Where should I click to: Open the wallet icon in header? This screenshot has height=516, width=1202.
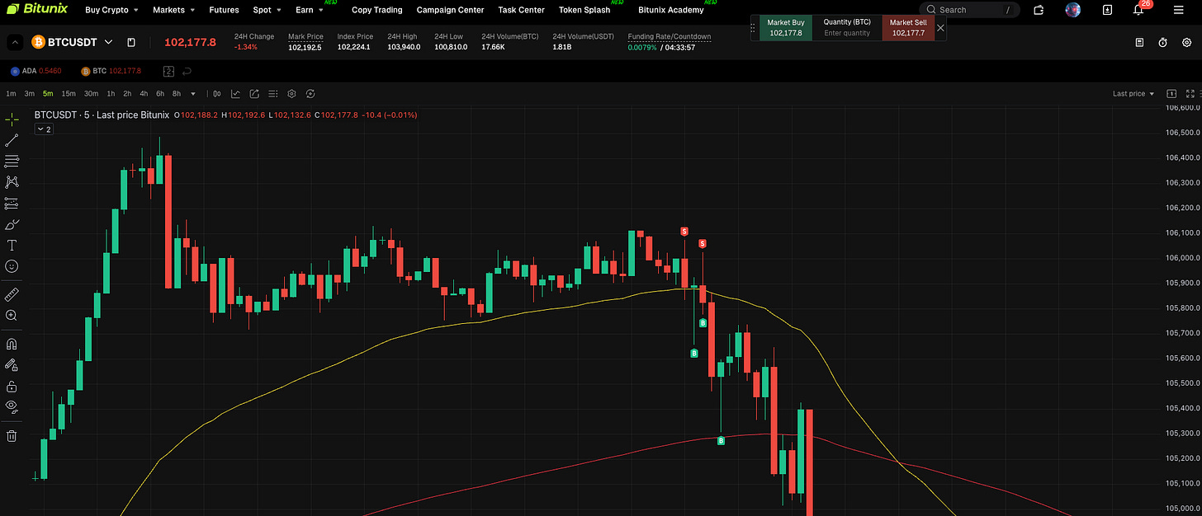[1039, 10]
